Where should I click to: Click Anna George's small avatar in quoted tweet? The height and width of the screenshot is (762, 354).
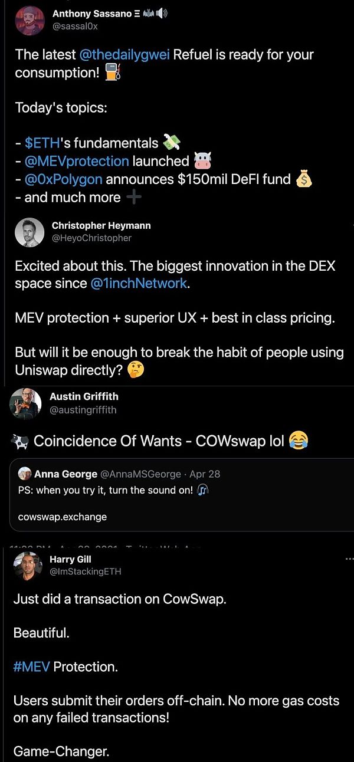coord(25,474)
